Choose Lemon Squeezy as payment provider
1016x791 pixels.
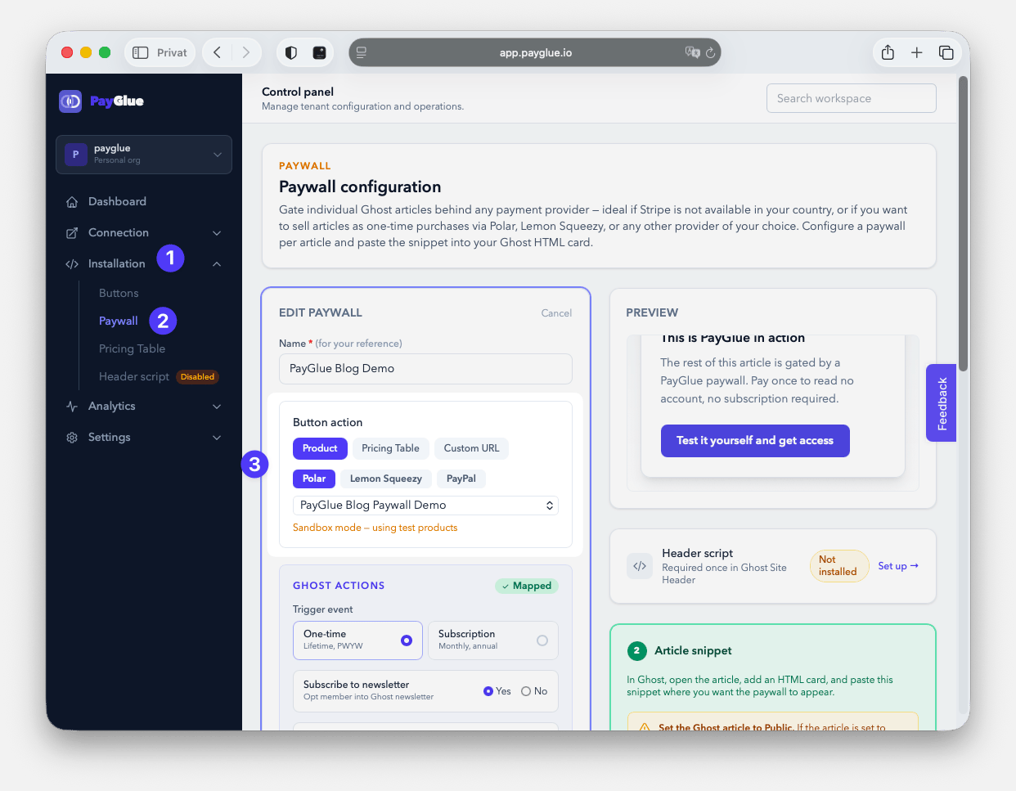pyautogui.click(x=386, y=479)
